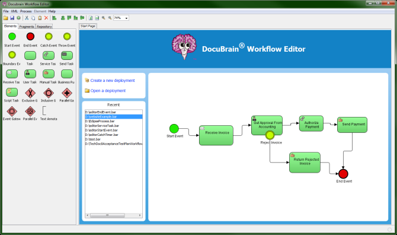The image size is (397, 235).
Task: Click the User Task palette icon
Action: pyautogui.click(x=30, y=74)
